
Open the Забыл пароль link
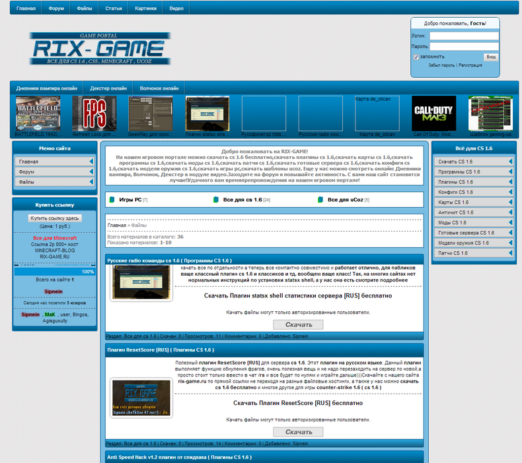pyautogui.click(x=441, y=65)
